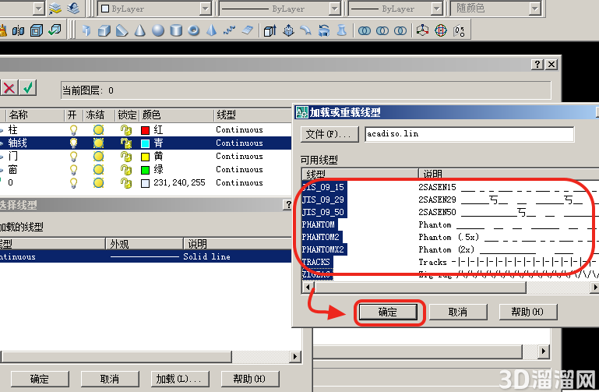599x392 pixels.
Task: Toggle freeze sun icon for layer 门
Action: click(99, 157)
